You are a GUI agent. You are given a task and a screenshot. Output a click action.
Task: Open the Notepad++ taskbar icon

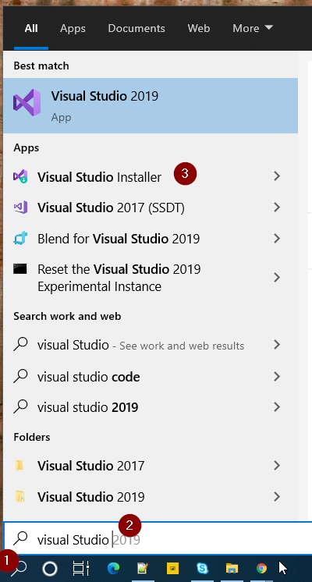[x=143, y=568]
